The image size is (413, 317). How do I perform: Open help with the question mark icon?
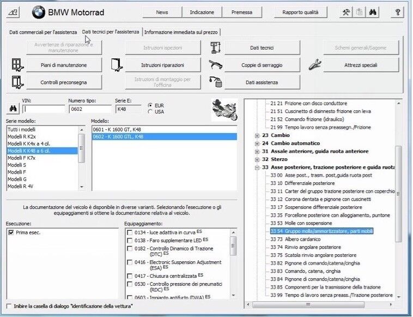[x=398, y=12]
